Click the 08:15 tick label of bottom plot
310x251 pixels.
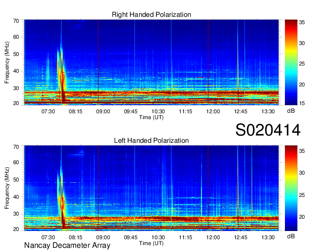(x=76, y=237)
